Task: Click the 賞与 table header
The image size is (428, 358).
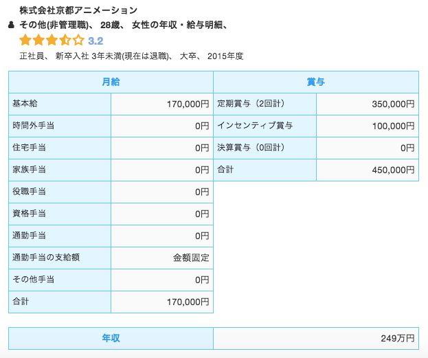Action: (x=316, y=82)
